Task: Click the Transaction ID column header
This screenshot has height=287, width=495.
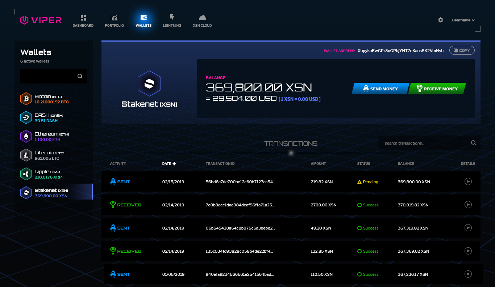Action: click(x=220, y=164)
